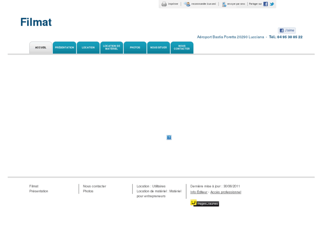323x242 pixels.
Task: Follow the footer Nous contacter link
Action: click(x=95, y=186)
